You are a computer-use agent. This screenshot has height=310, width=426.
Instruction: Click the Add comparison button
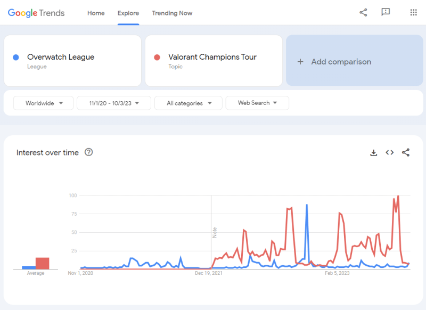(354, 61)
